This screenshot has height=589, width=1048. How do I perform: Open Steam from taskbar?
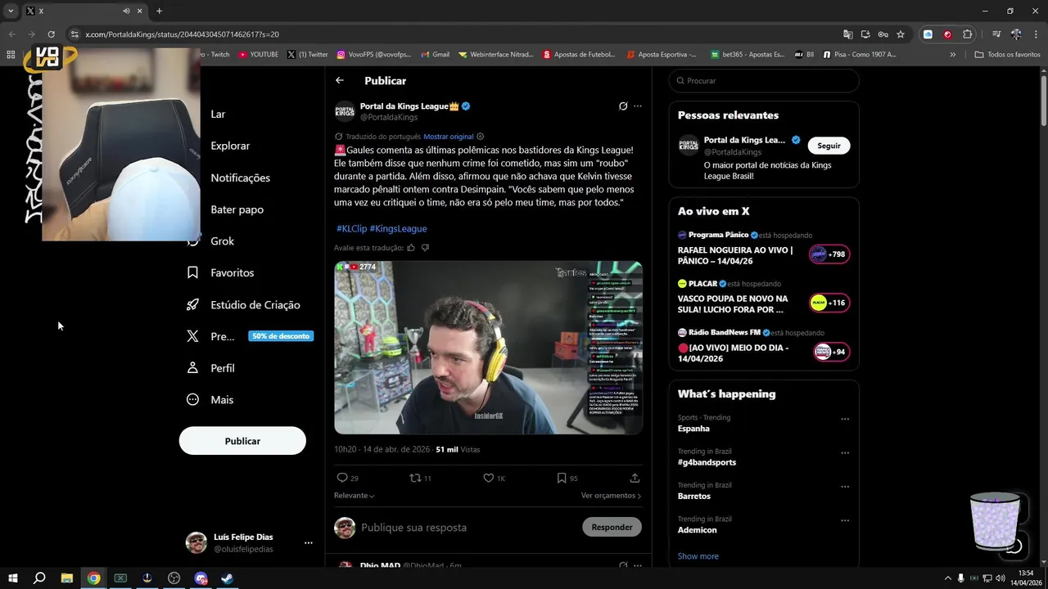coord(228,578)
